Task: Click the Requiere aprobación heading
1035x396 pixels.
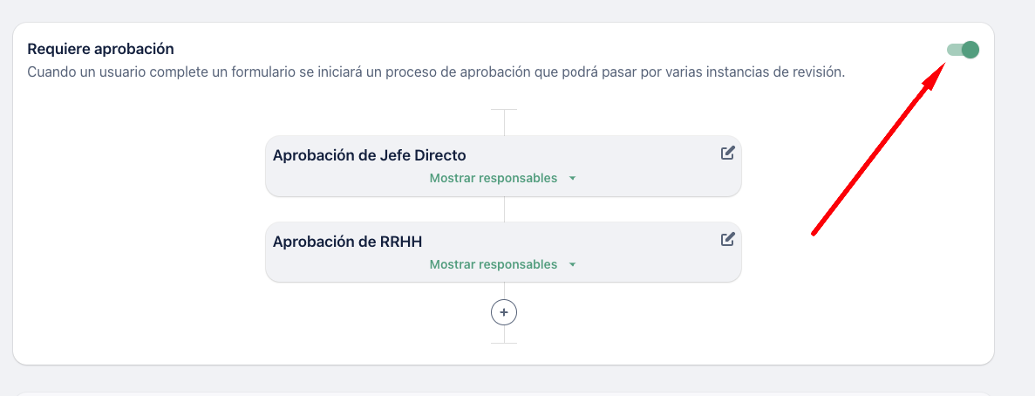Action: 101,49
